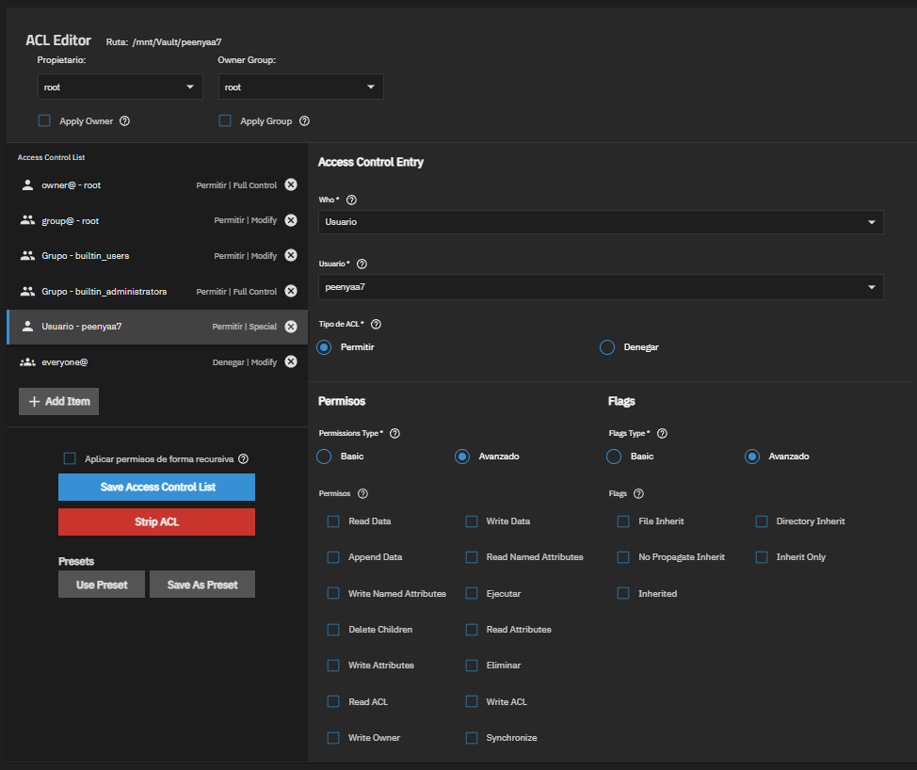This screenshot has height=770, width=917.
Task: Click the group icon beside Grupo - builtin_administrators
Action: point(27,291)
